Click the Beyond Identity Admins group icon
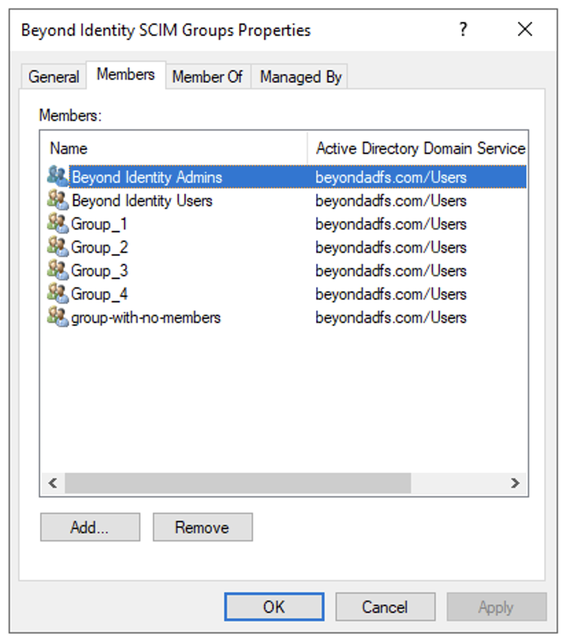562x642 pixels. 57,177
